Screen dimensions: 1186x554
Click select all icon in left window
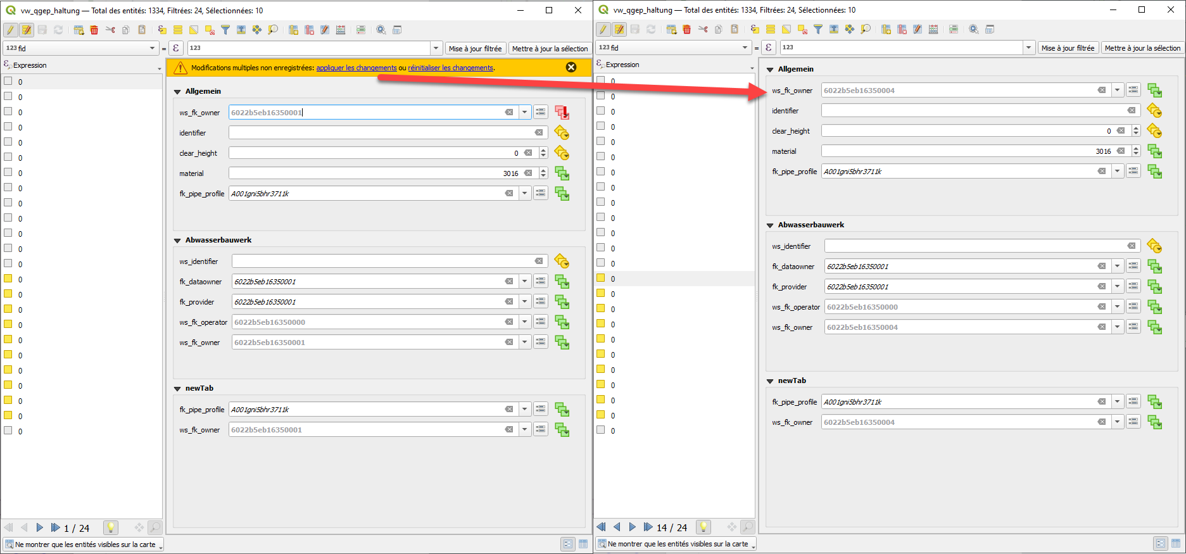(x=178, y=30)
